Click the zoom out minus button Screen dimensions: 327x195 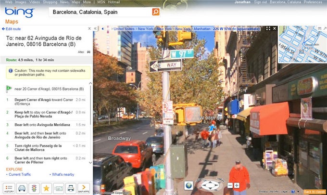[x=230, y=185]
